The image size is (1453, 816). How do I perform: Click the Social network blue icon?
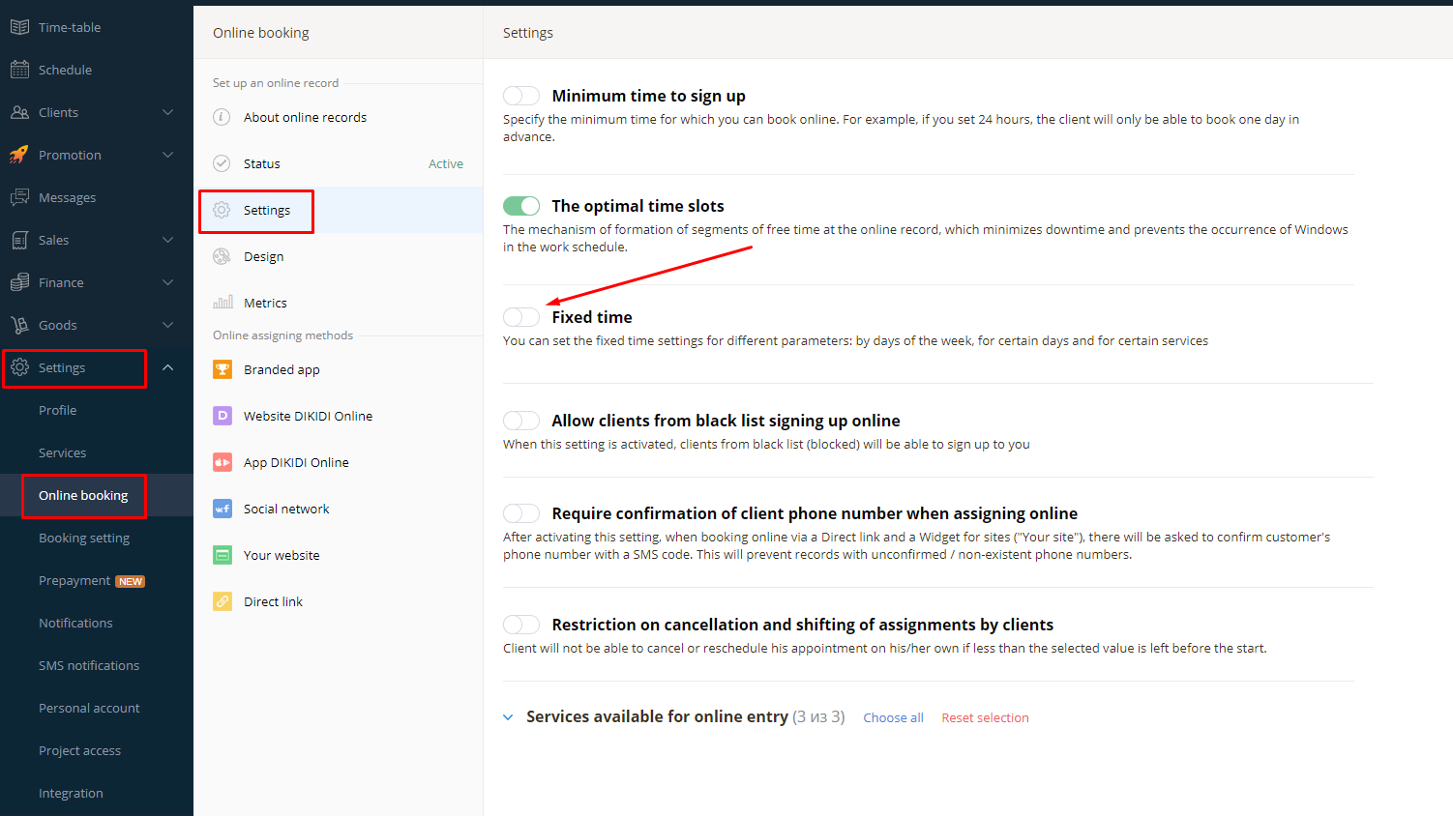pos(222,509)
